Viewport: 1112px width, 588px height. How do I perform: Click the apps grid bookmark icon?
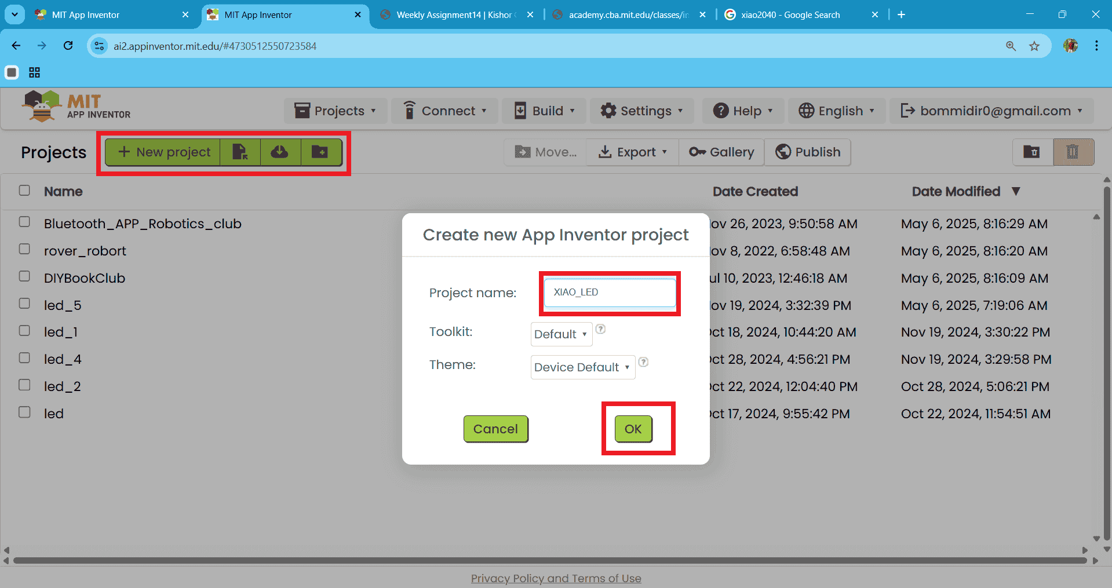coord(35,72)
